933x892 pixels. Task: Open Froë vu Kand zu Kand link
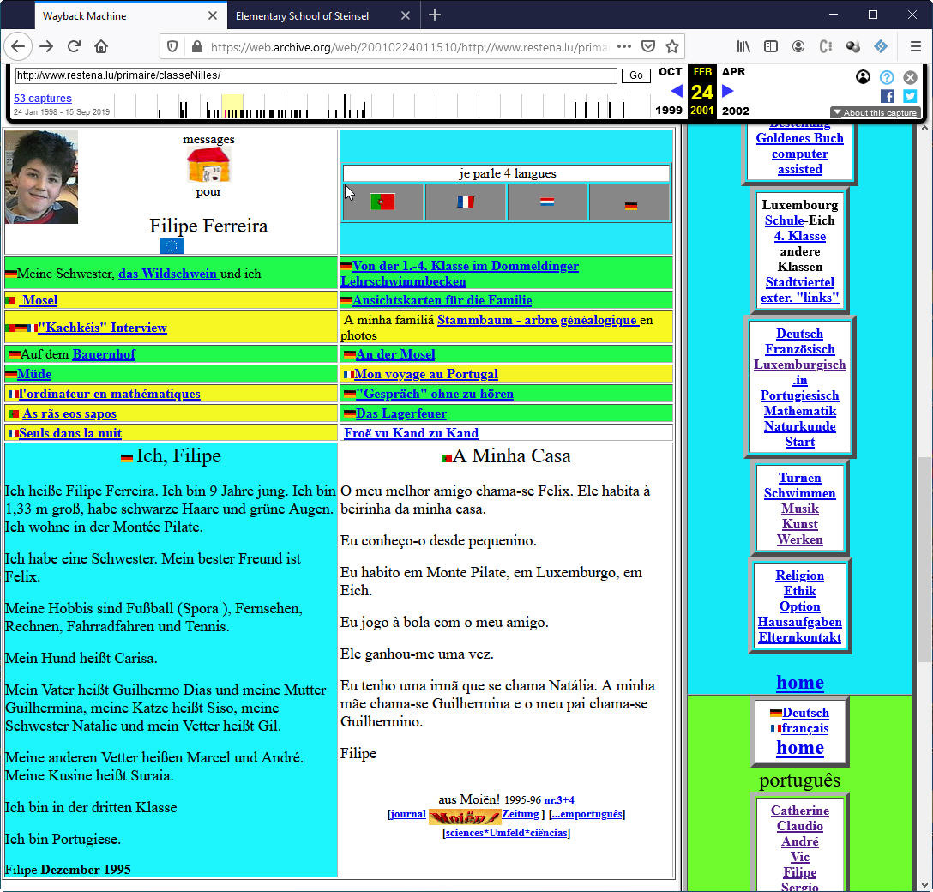point(411,432)
